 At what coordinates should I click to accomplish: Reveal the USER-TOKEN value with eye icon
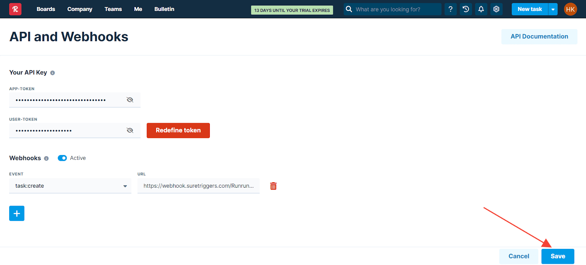click(x=130, y=130)
